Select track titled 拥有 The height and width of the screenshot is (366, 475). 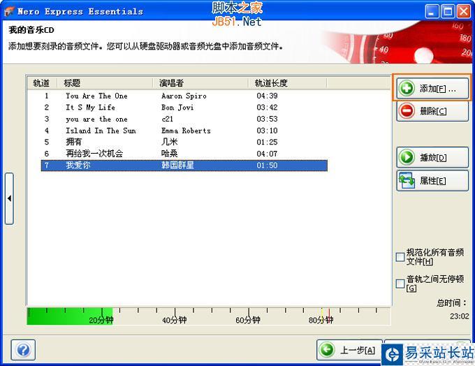tap(73, 142)
